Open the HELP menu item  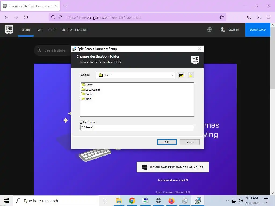pos(52,30)
